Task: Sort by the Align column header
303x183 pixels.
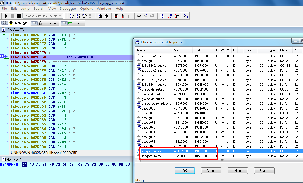Action: (250, 50)
